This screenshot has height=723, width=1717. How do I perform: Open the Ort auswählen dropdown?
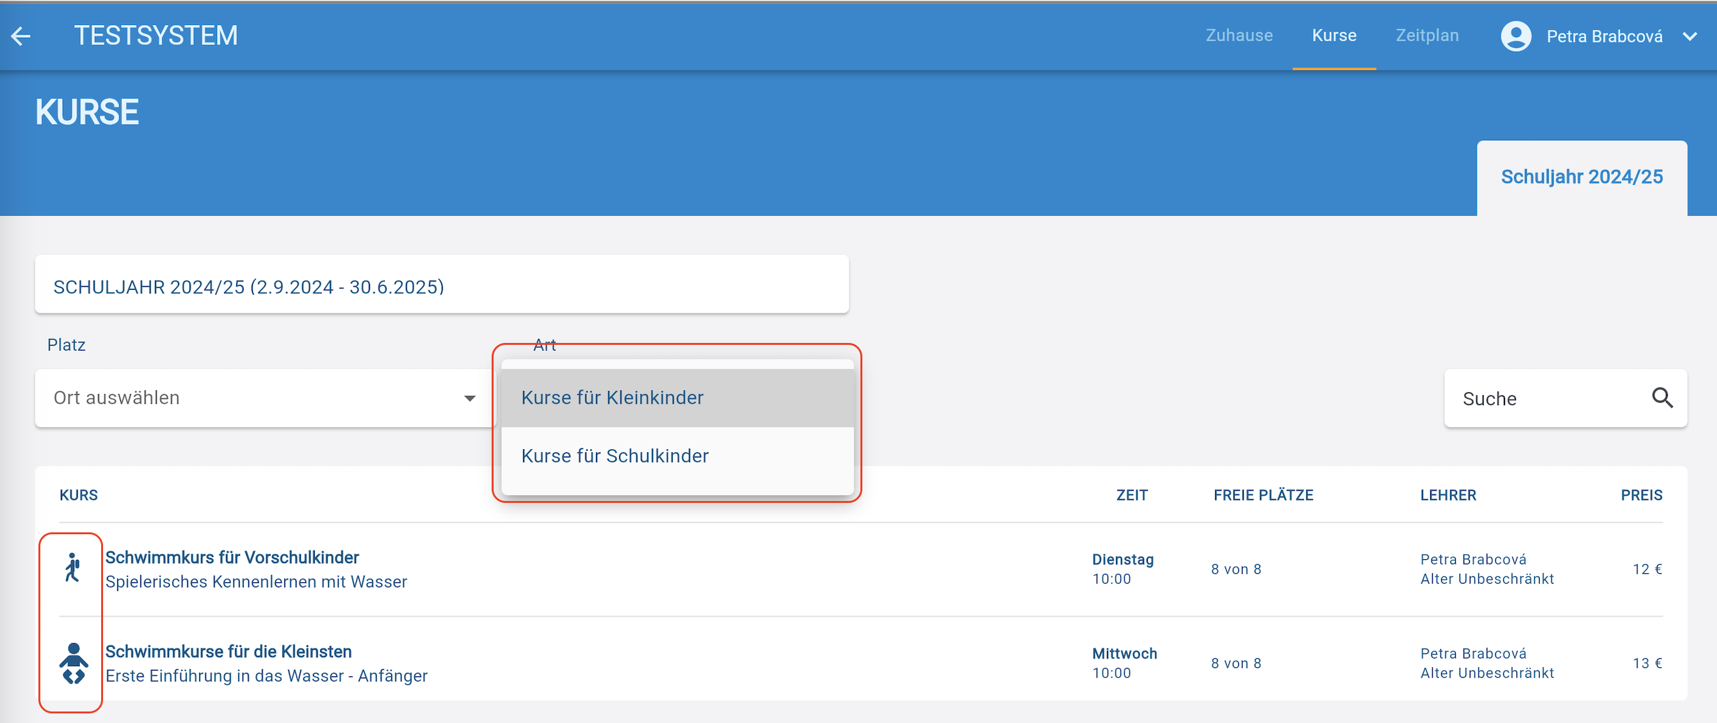click(264, 398)
